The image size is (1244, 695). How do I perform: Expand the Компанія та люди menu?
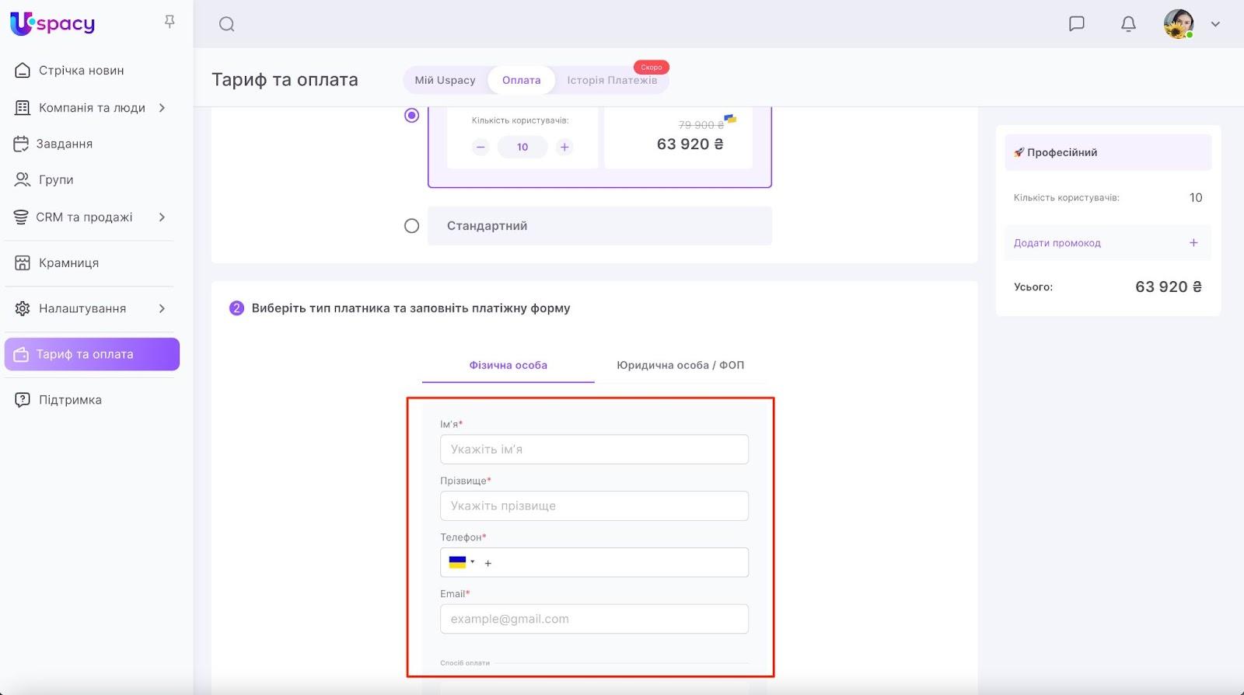[162, 108]
